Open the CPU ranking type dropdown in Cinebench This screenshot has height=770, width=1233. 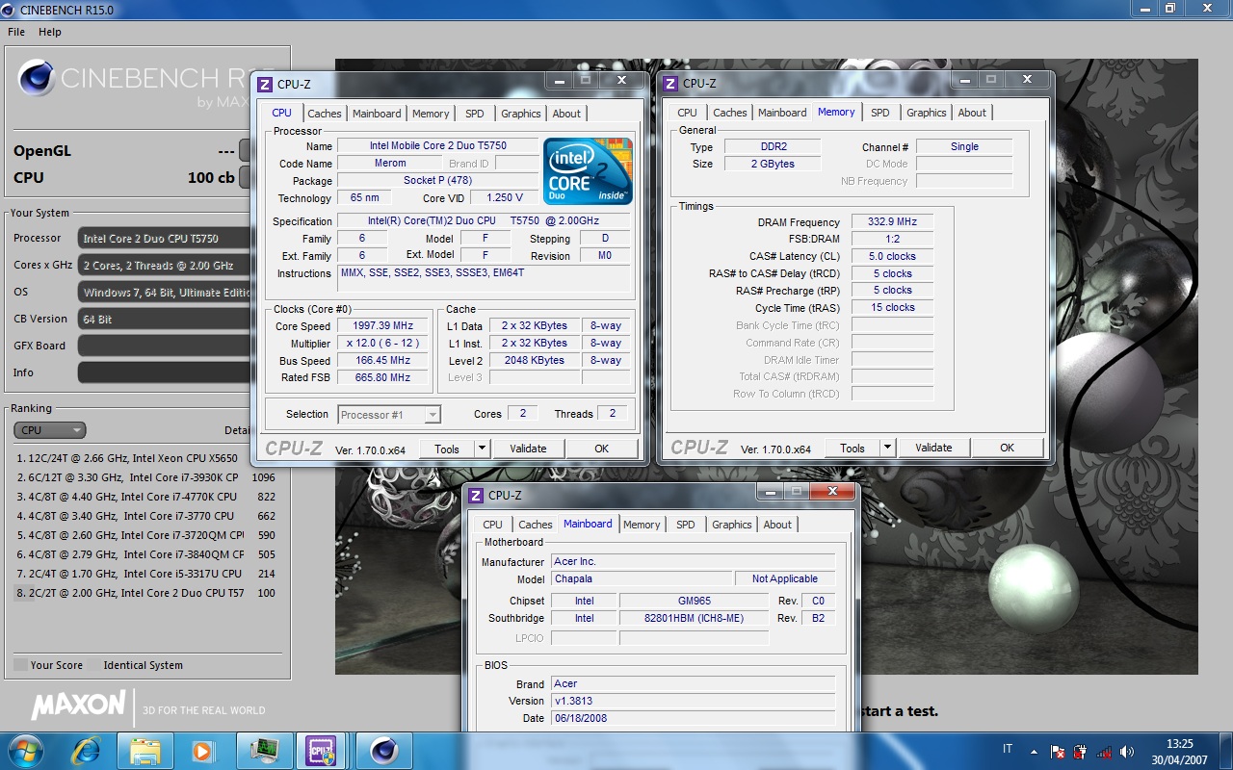pyautogui.click(x=50, y=430)
